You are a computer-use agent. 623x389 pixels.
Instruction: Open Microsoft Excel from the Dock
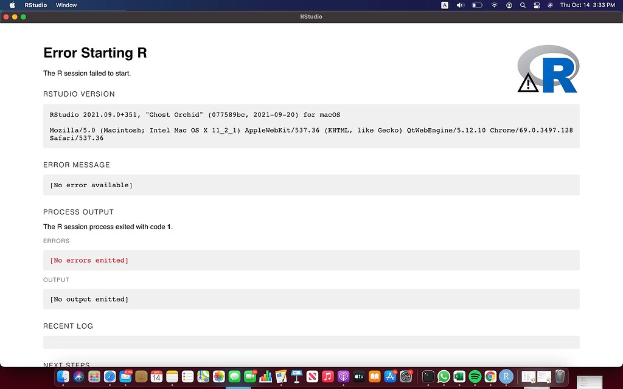459,377
